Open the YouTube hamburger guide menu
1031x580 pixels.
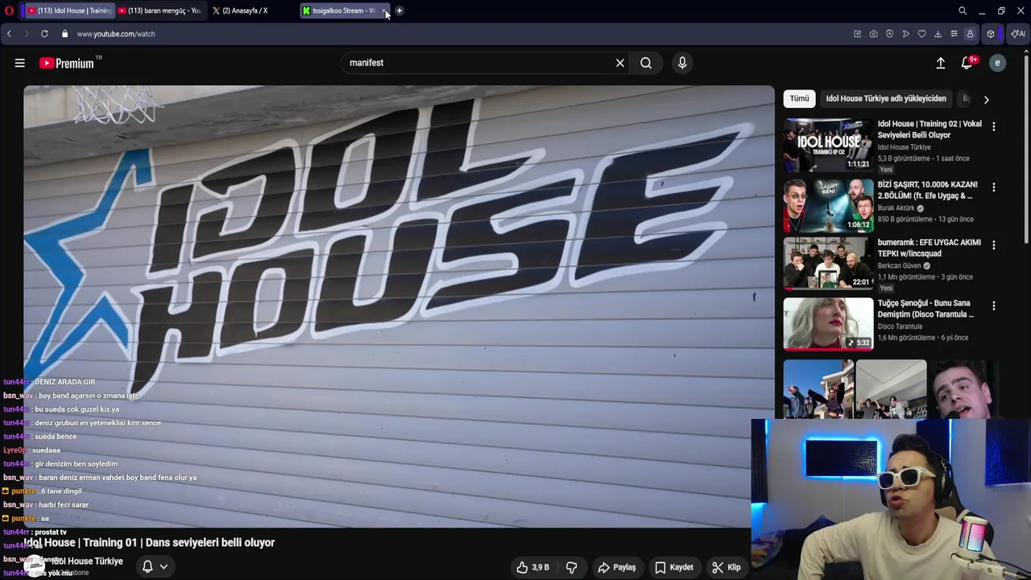click(x=19, y=63)
